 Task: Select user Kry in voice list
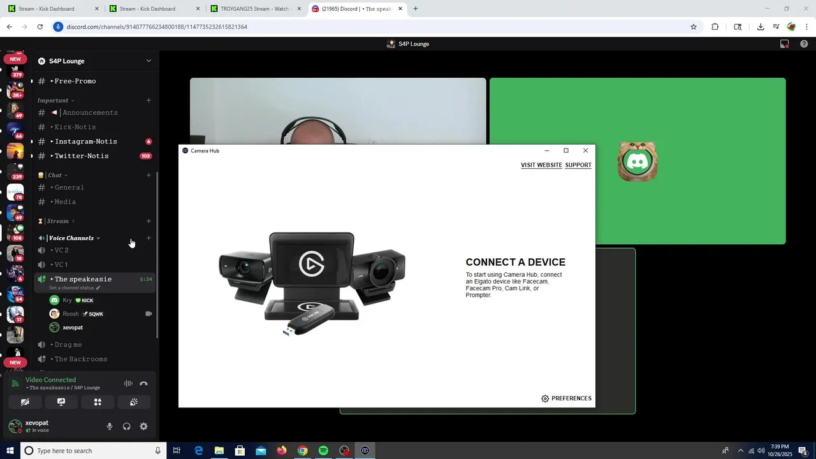coord(101,300)
